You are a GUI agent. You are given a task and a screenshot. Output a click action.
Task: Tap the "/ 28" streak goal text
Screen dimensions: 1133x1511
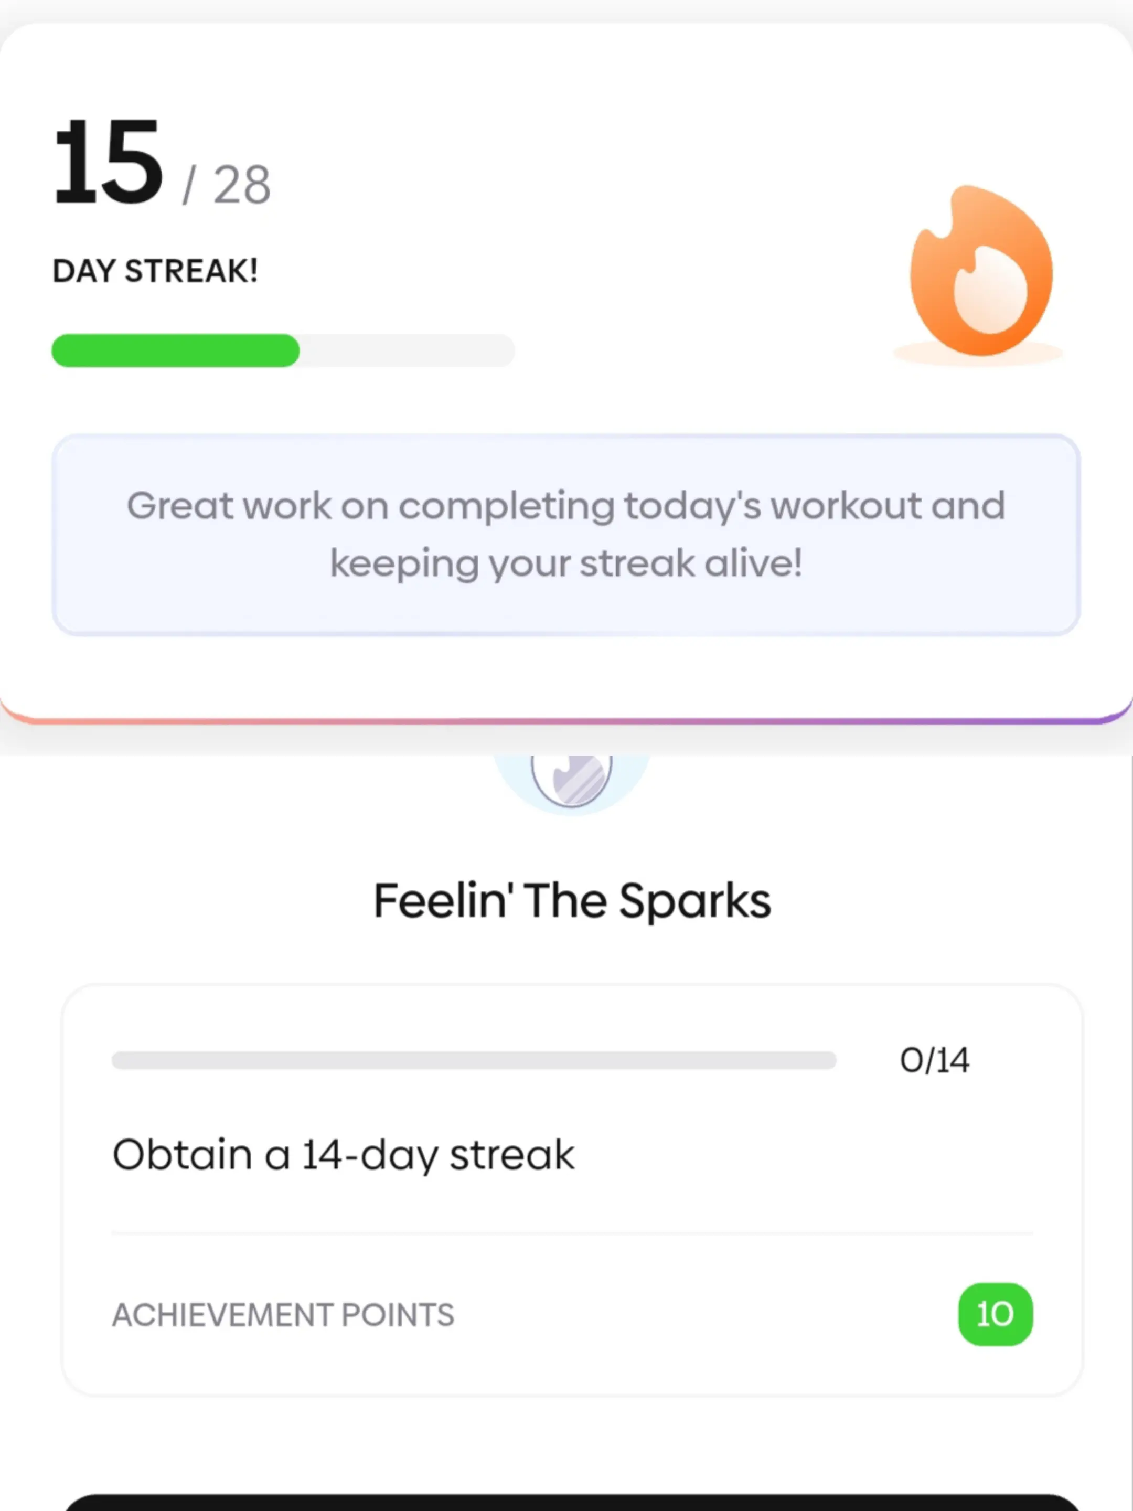tap(228, 185)
